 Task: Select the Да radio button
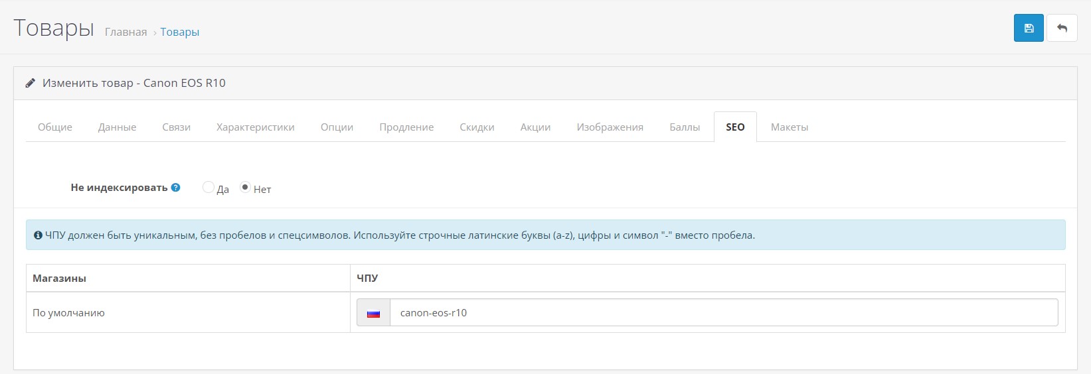(209, 188)
